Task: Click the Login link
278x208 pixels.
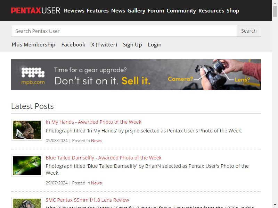Action: click(x=155, y=45)
